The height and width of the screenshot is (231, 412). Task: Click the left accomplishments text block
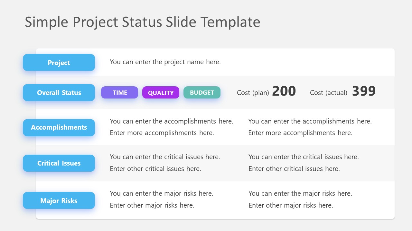tap(172, 127)
